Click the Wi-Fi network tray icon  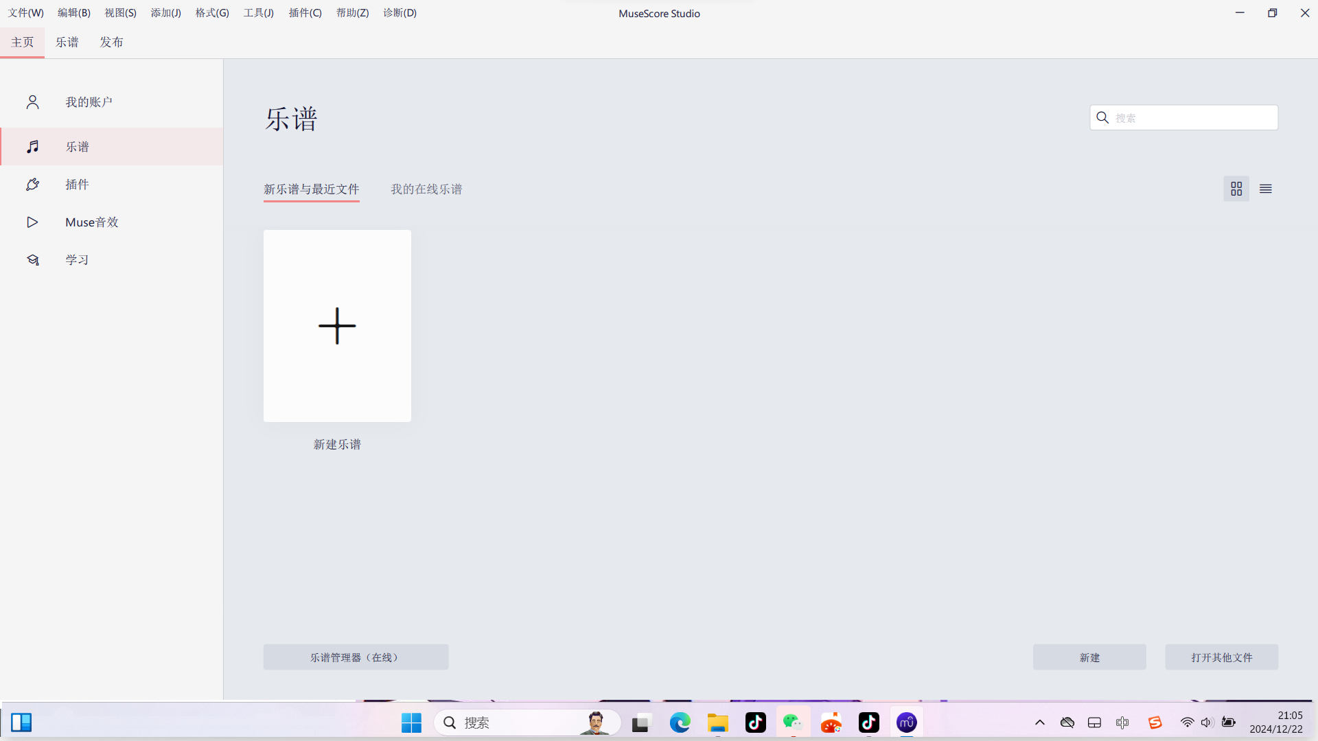click(x=1187, y=722)
